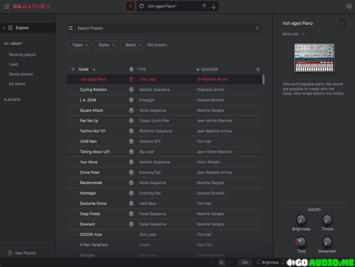Click the Timbre macro knob
This screenshot has height=267, width=355.
point(327,220)
